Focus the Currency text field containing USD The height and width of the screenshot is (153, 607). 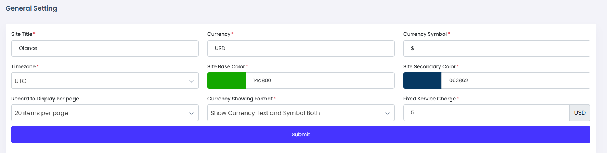point(301,48)
